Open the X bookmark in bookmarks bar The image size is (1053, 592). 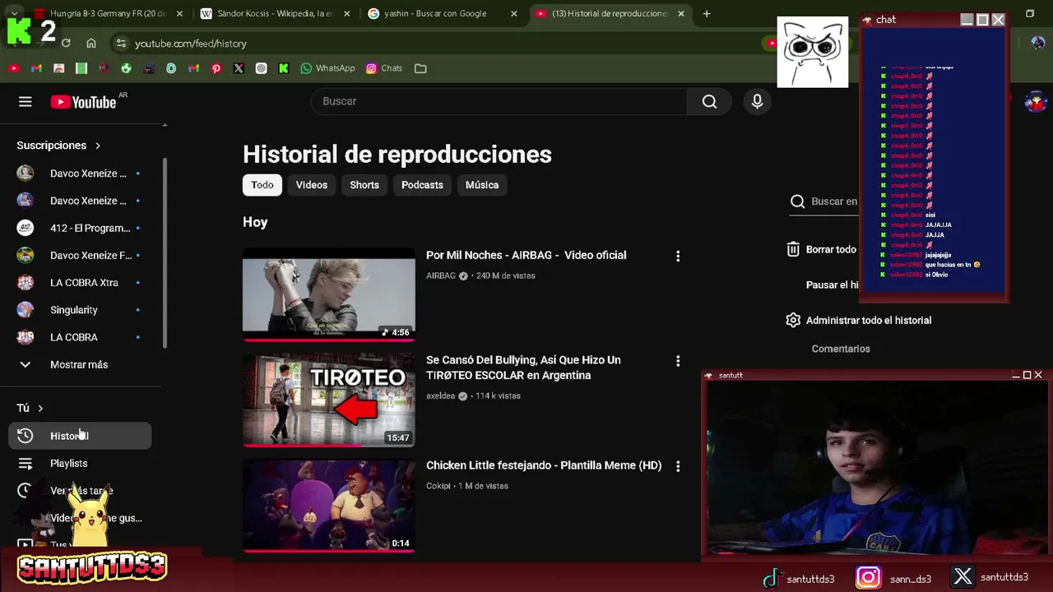[239, 68]
